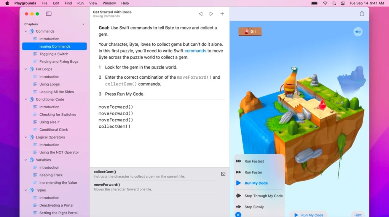
Task: Click the collectGem() line in code editor
Action: click(114, 126)
